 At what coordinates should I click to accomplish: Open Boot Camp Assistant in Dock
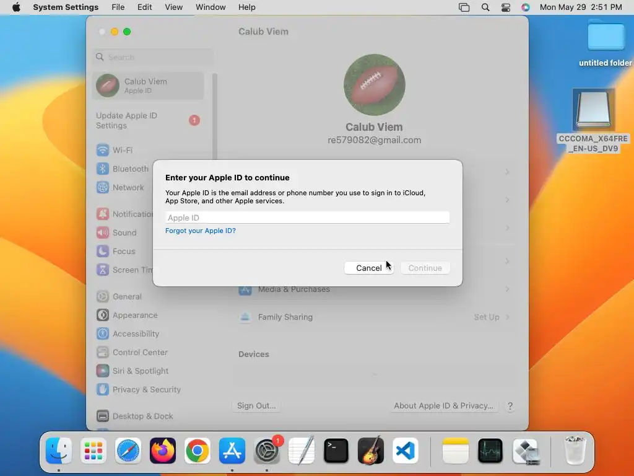(x=525, y=451)
